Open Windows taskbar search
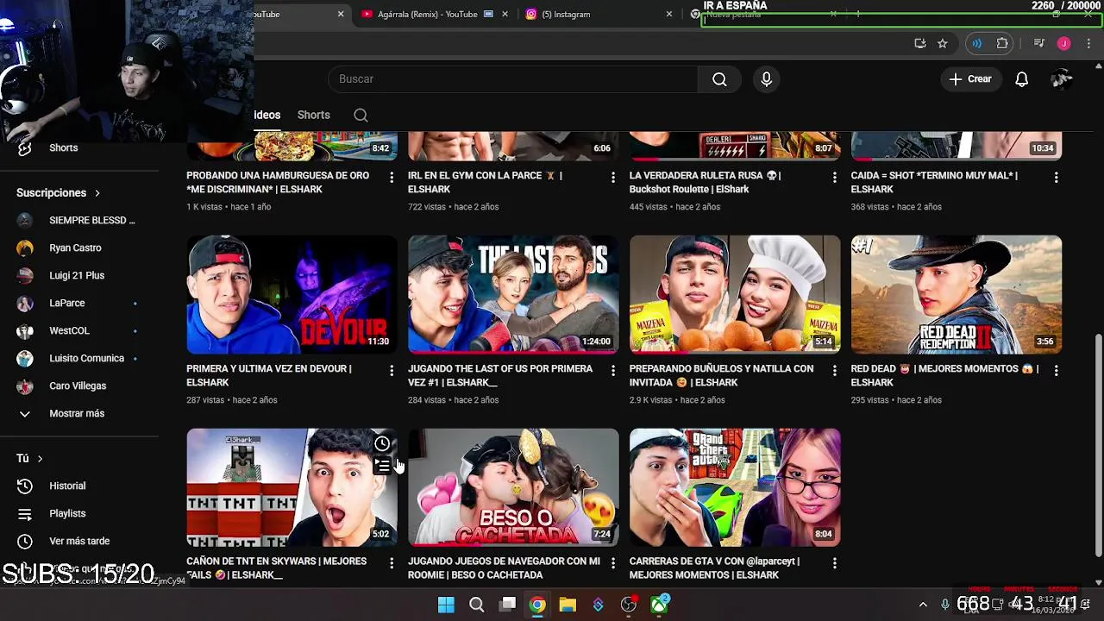This screenshot has width=1104, height=621. click(476, 605)
